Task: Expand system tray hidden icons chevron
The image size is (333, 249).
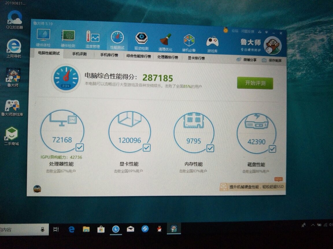Action: (x=313, y=225)
